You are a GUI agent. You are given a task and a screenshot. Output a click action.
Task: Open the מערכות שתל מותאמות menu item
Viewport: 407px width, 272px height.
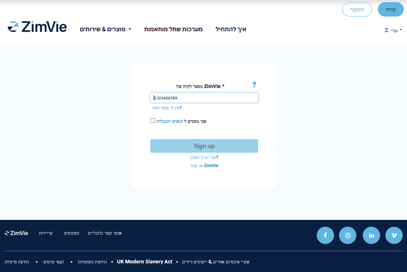(x=173, y=29)
